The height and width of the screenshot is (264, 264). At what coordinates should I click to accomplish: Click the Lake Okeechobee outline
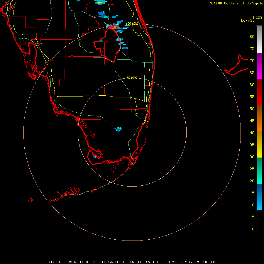click(x=108, y=45)
